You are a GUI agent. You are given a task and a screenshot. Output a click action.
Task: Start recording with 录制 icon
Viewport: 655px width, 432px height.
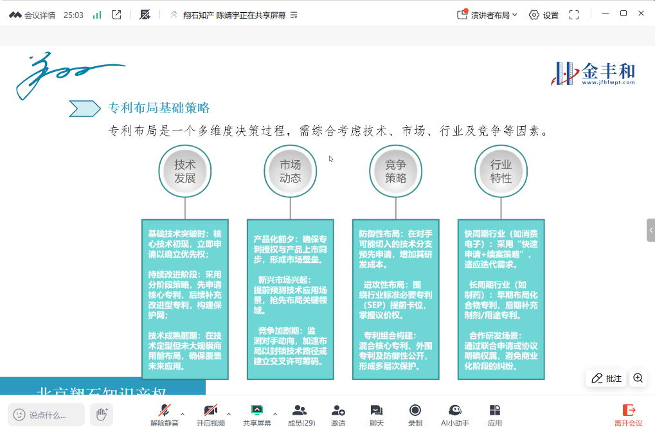click(415, 415)
